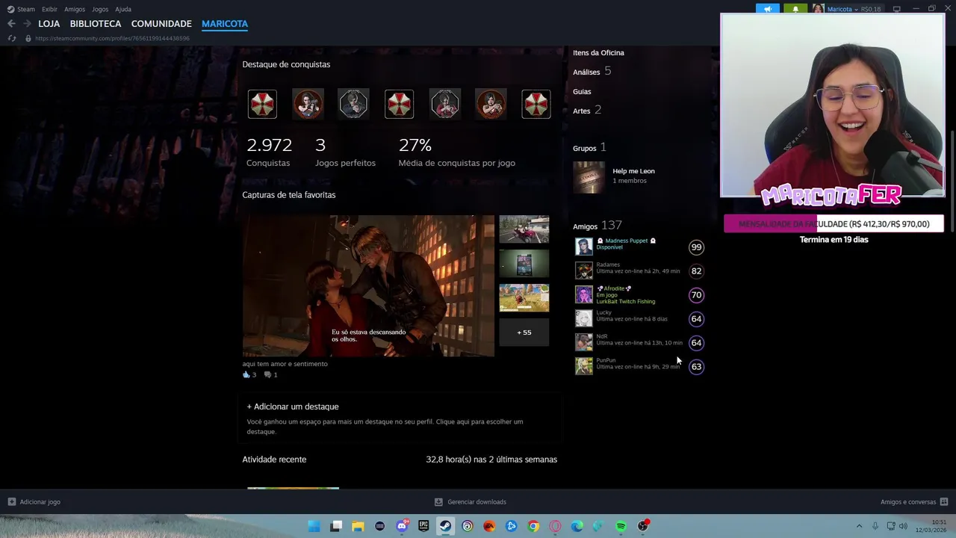This screenshot has height=538, width=956.
Task: Open the Windows Start menu
Action: pos(314,526)
